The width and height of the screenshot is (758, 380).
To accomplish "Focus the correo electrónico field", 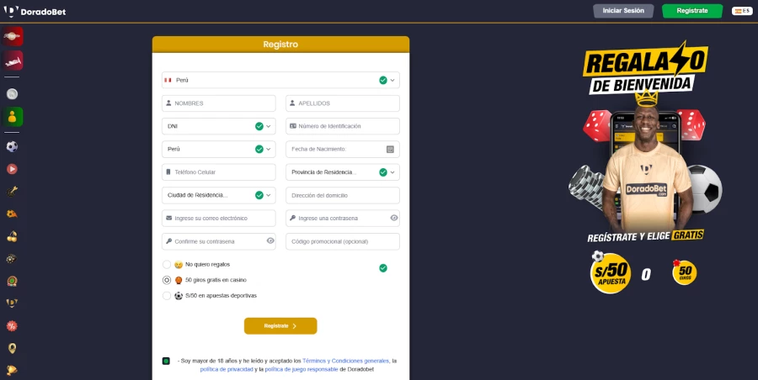I will coord(219,219).
